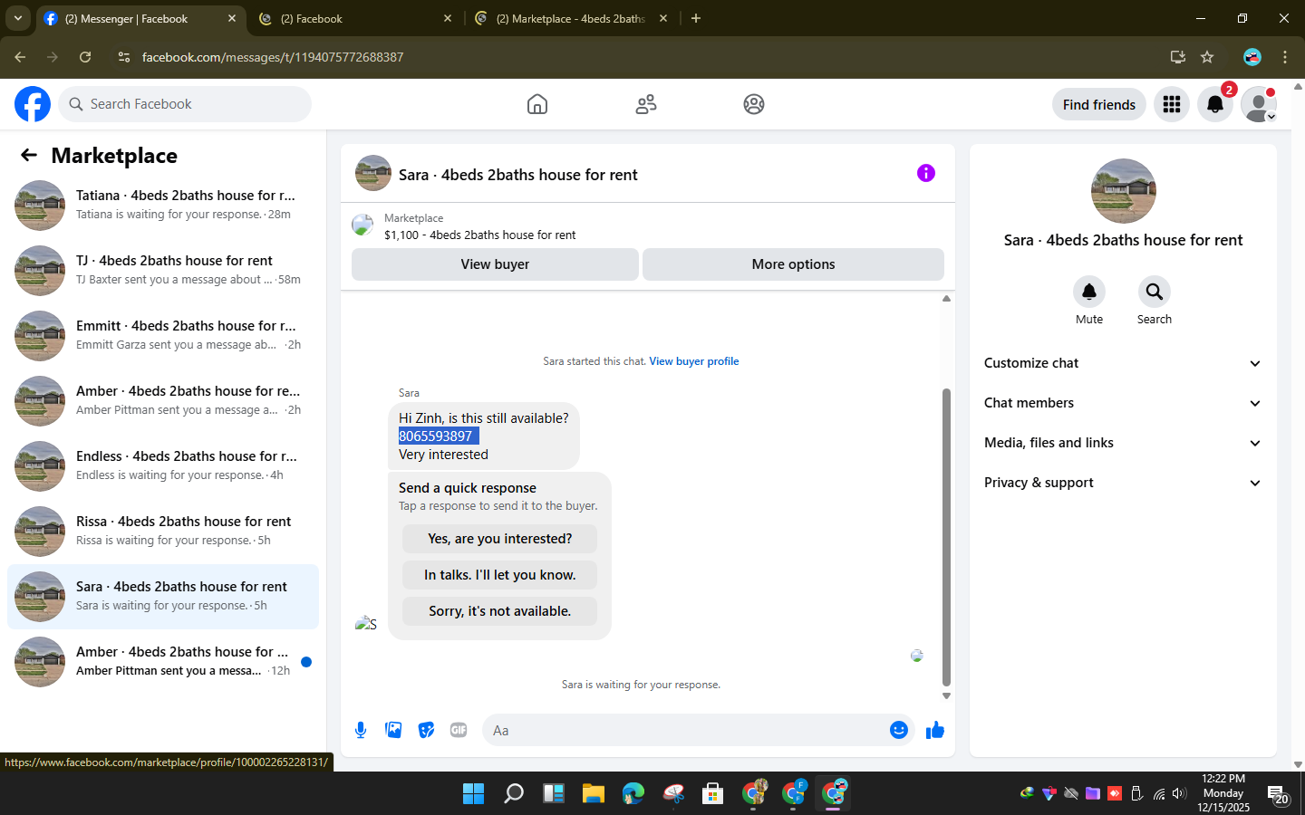Open the tab search dropdown arrow
Screen dimensions: 1305x815
coord(18,18)
